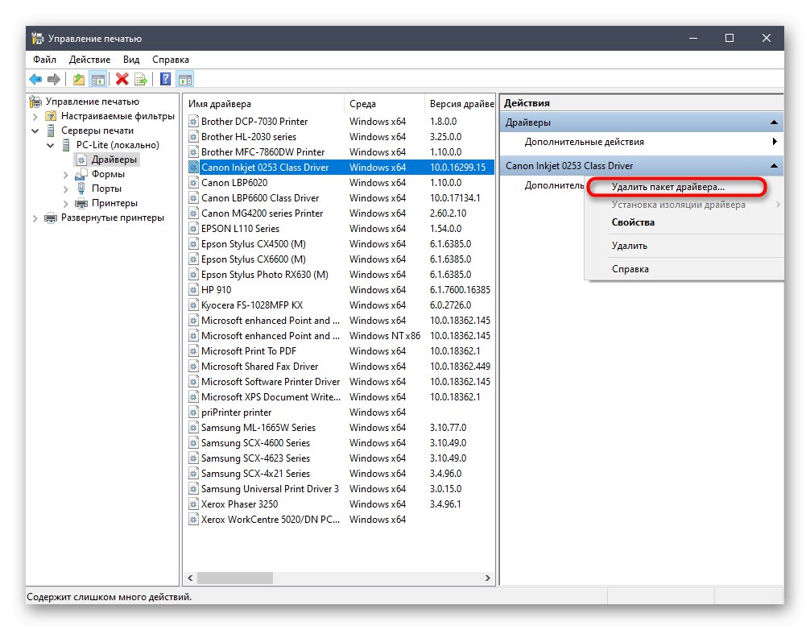Select the Samsung Universal Print Driver 3 row
This screenshot has height=630, width=810.
[340, 489]
